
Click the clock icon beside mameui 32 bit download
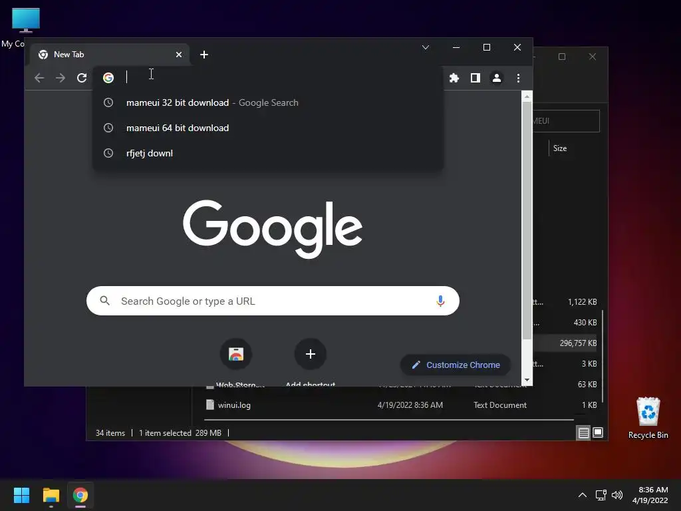(x=108, y=102)
